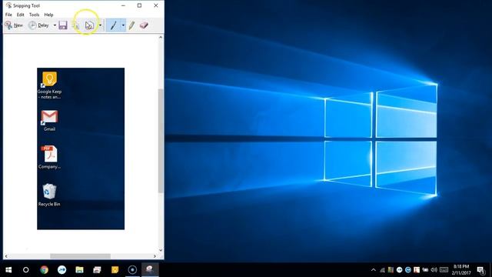This screenshot has width=492, height=277.
Task: Select the Pen tool
Action: pos(114,25)
